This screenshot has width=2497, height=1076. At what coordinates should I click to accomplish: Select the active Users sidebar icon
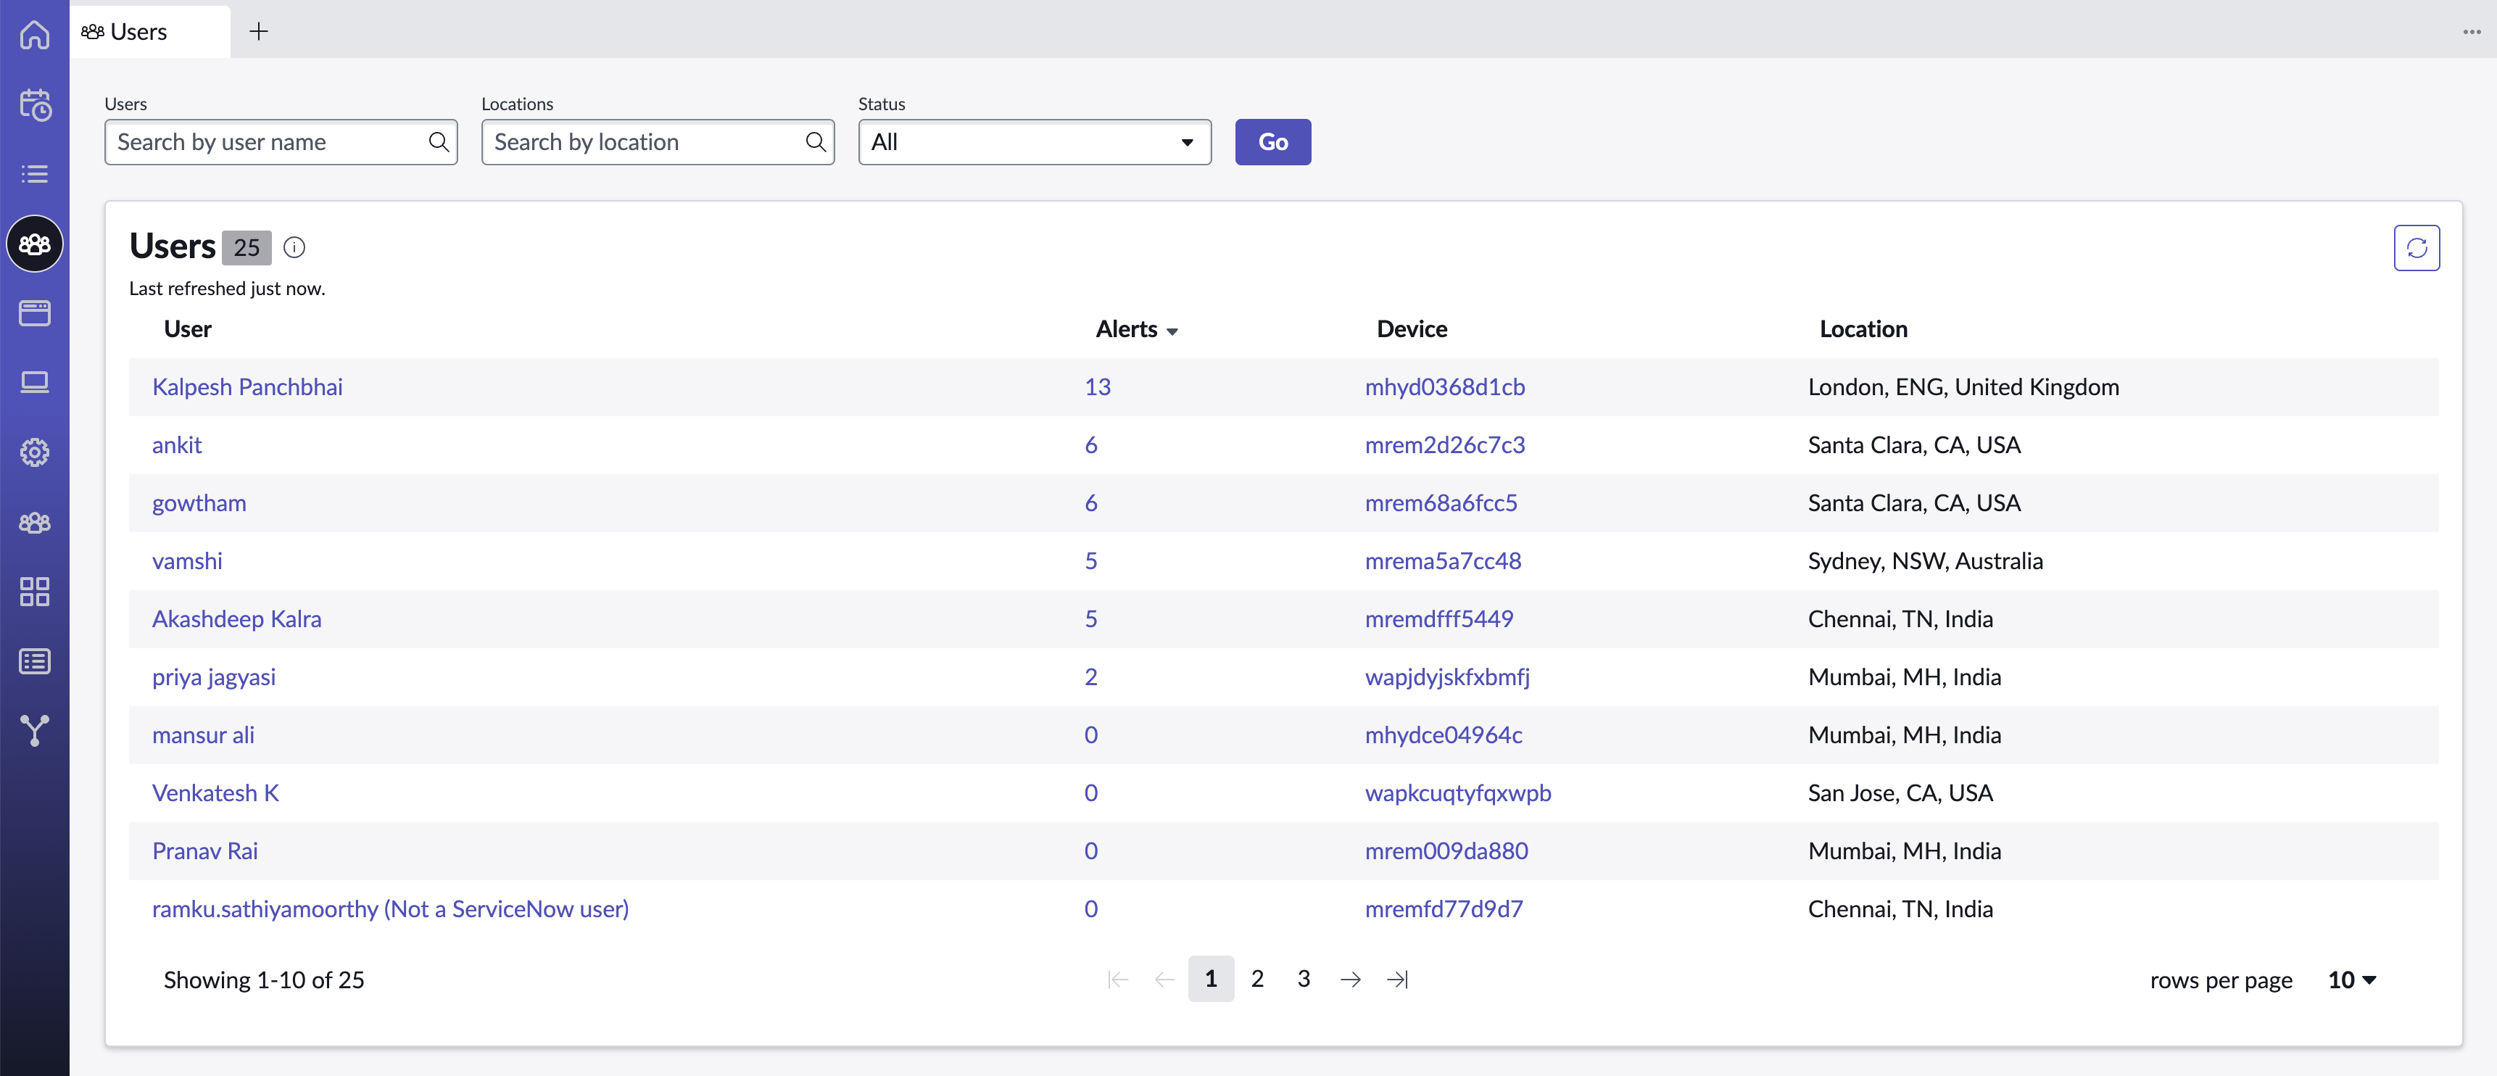(x=35, y=244)
